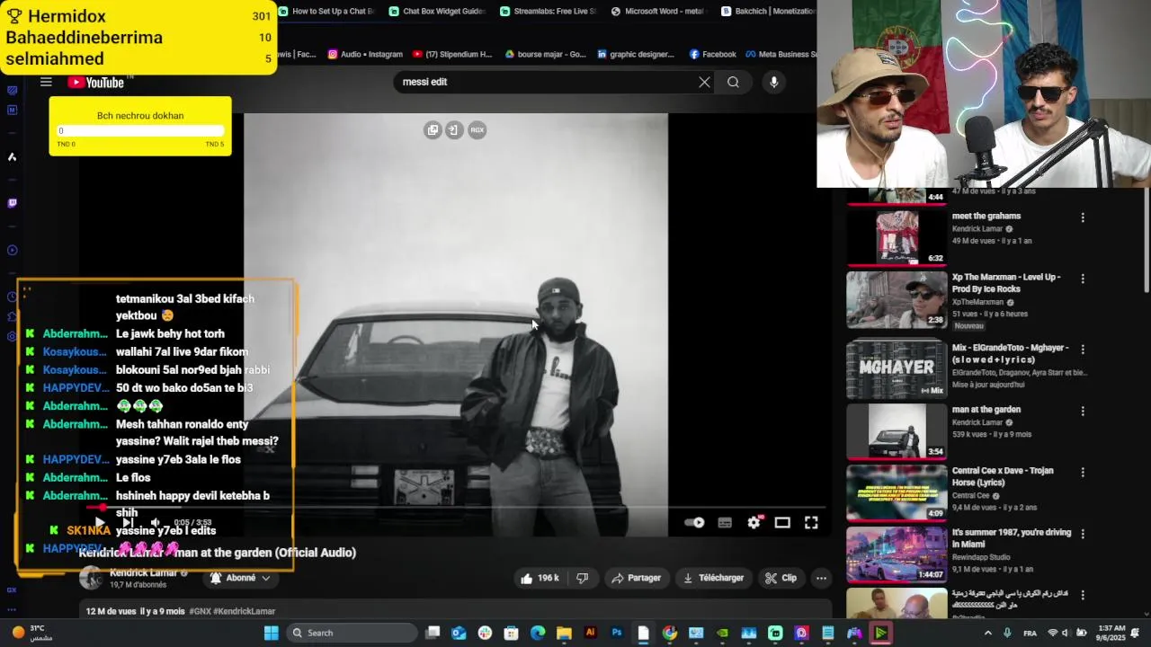Switch to 'Chat Box Widget Guide' tab
The height and width of the screenshot is (647, 1151).
point(437,12)
